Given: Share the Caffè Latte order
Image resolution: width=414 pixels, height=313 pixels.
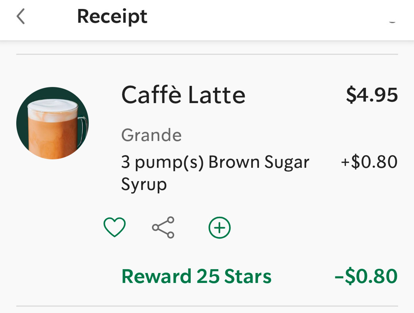Looking at the screenshot, I should pos(163,228).
